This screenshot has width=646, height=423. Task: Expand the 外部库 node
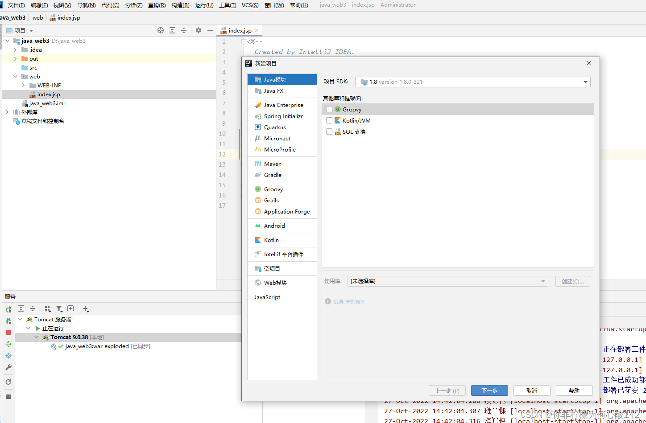[x=8, y=112]
